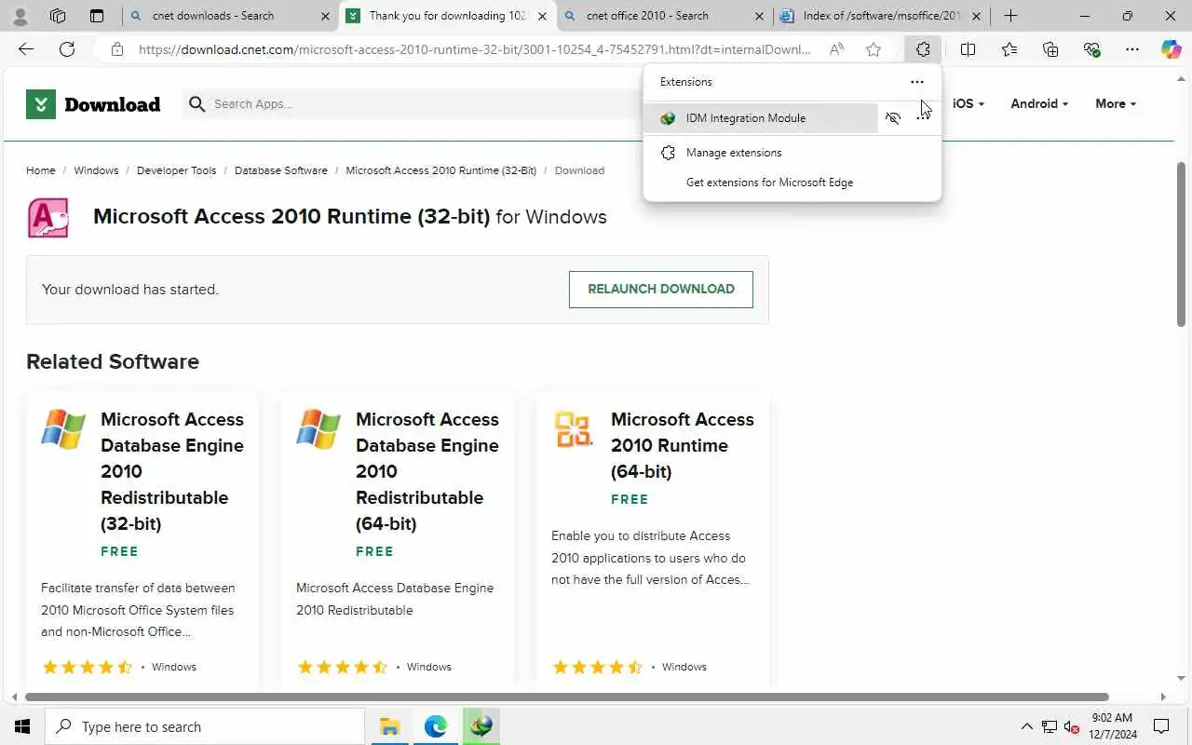Open Browser essentials heart icon
The width and height of the screenshot is (1192, 745).
point(1091,49)
